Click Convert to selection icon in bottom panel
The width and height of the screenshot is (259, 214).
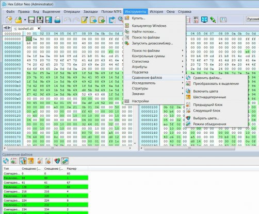[13, 161]
